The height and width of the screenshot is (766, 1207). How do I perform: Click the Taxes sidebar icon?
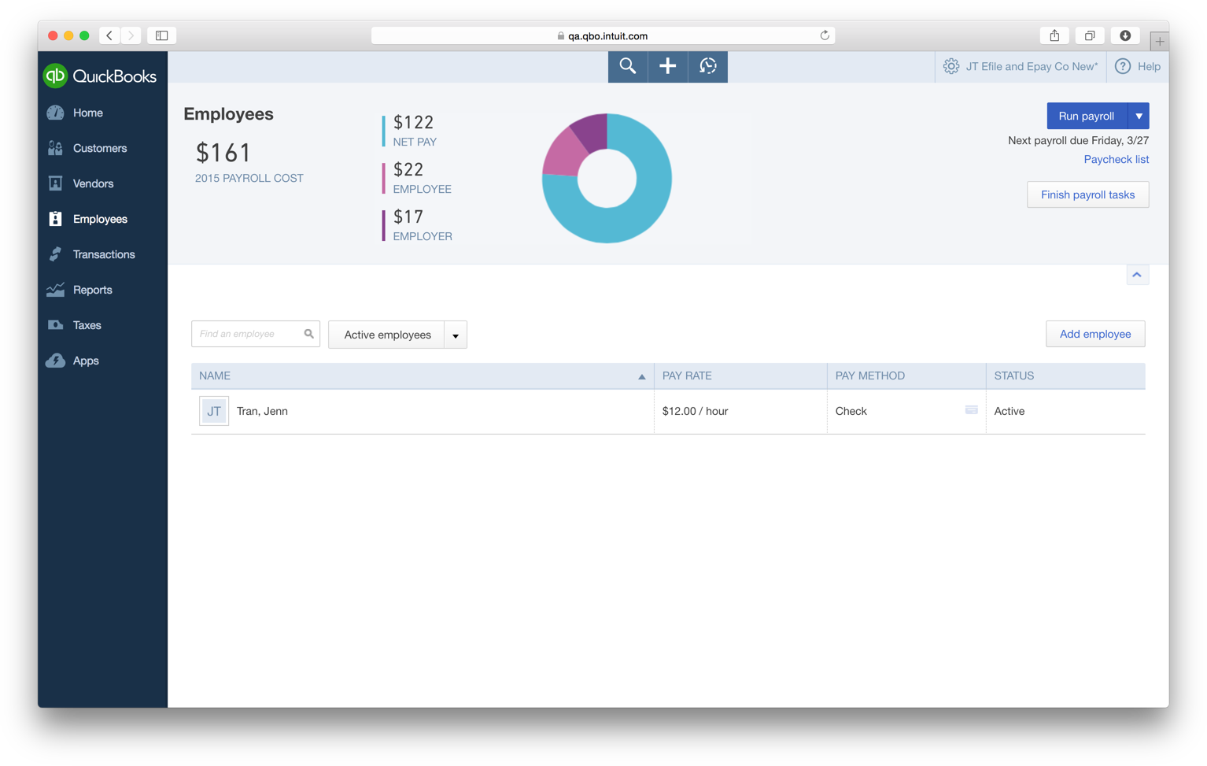coord(55,325)
